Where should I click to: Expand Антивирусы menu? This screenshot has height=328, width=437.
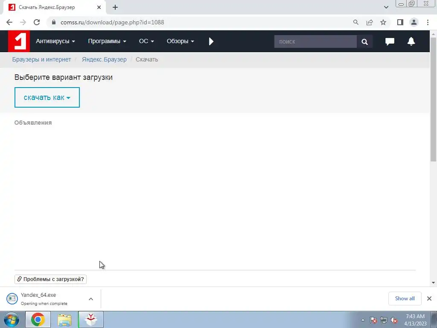55,41
